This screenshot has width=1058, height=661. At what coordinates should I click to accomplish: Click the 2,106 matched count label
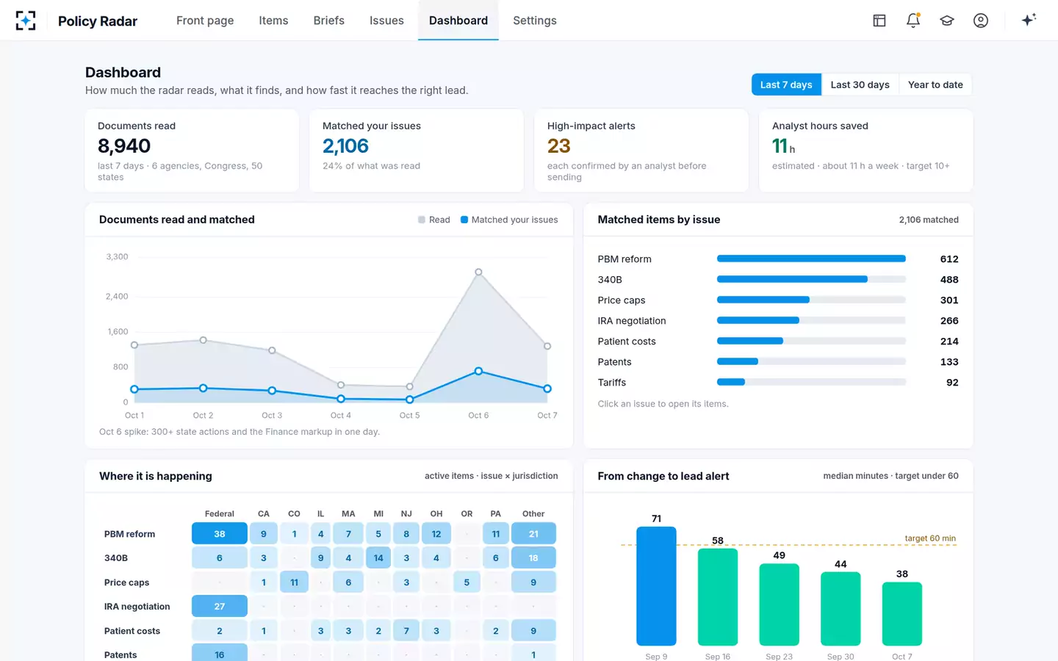[929, 220]
